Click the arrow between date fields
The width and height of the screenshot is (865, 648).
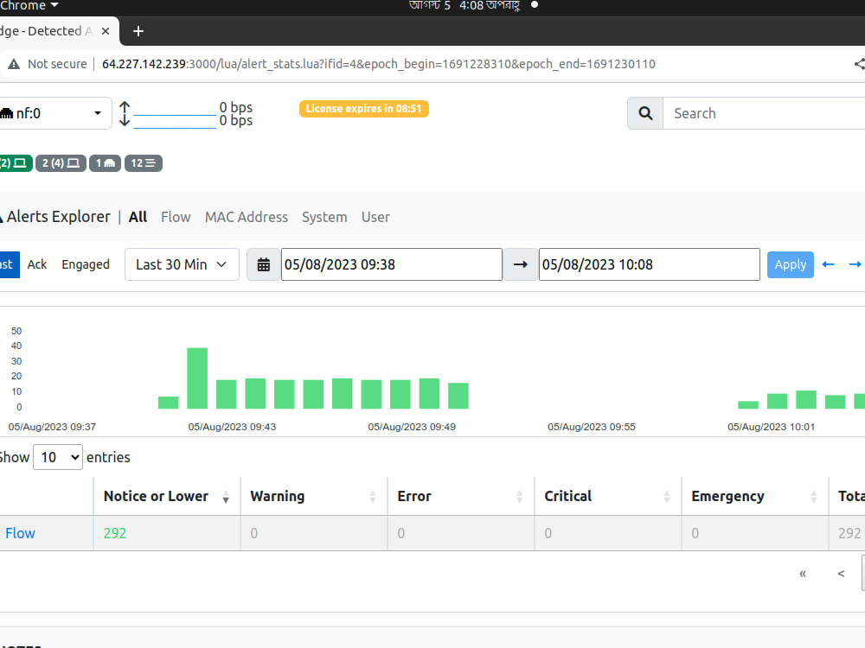tap(520, 264)
